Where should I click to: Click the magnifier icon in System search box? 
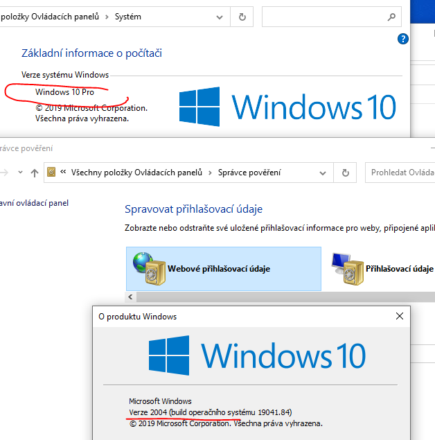(x=392, y=17)
